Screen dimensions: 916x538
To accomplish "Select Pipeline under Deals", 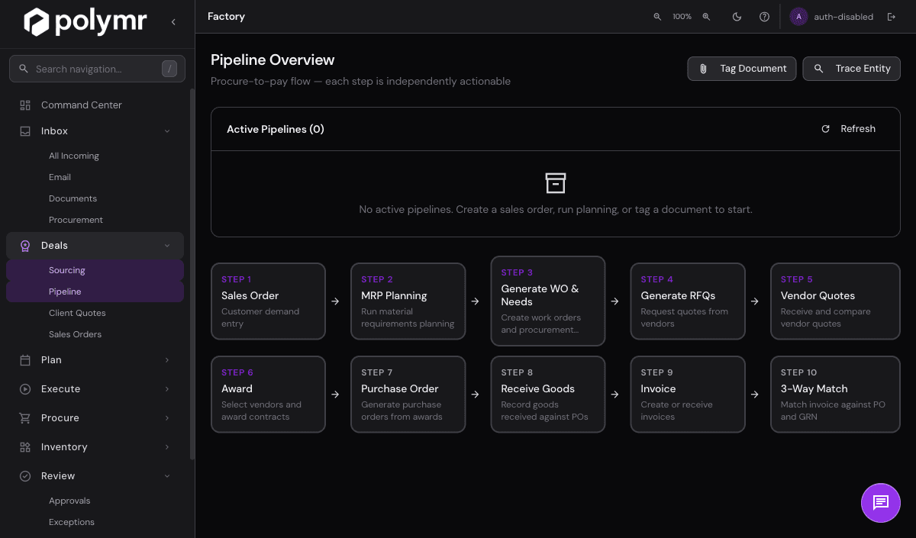I will point(95,292).
